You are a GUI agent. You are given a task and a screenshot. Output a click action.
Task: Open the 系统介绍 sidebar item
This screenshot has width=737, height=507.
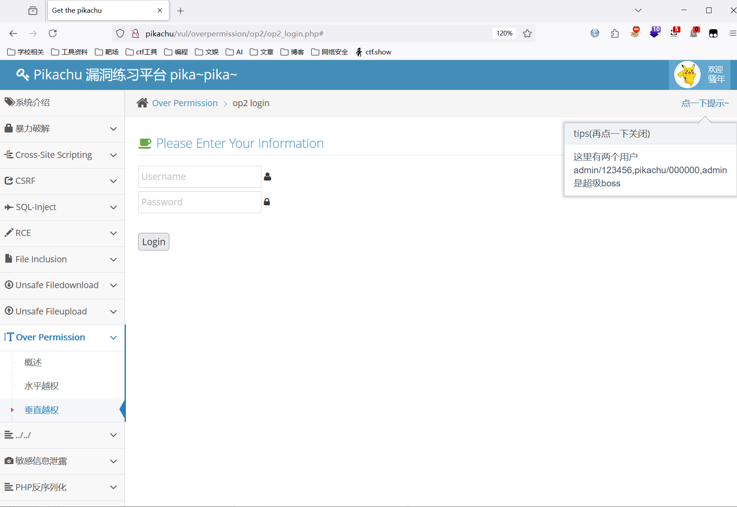pyautogui.click(x=62, y=103)
